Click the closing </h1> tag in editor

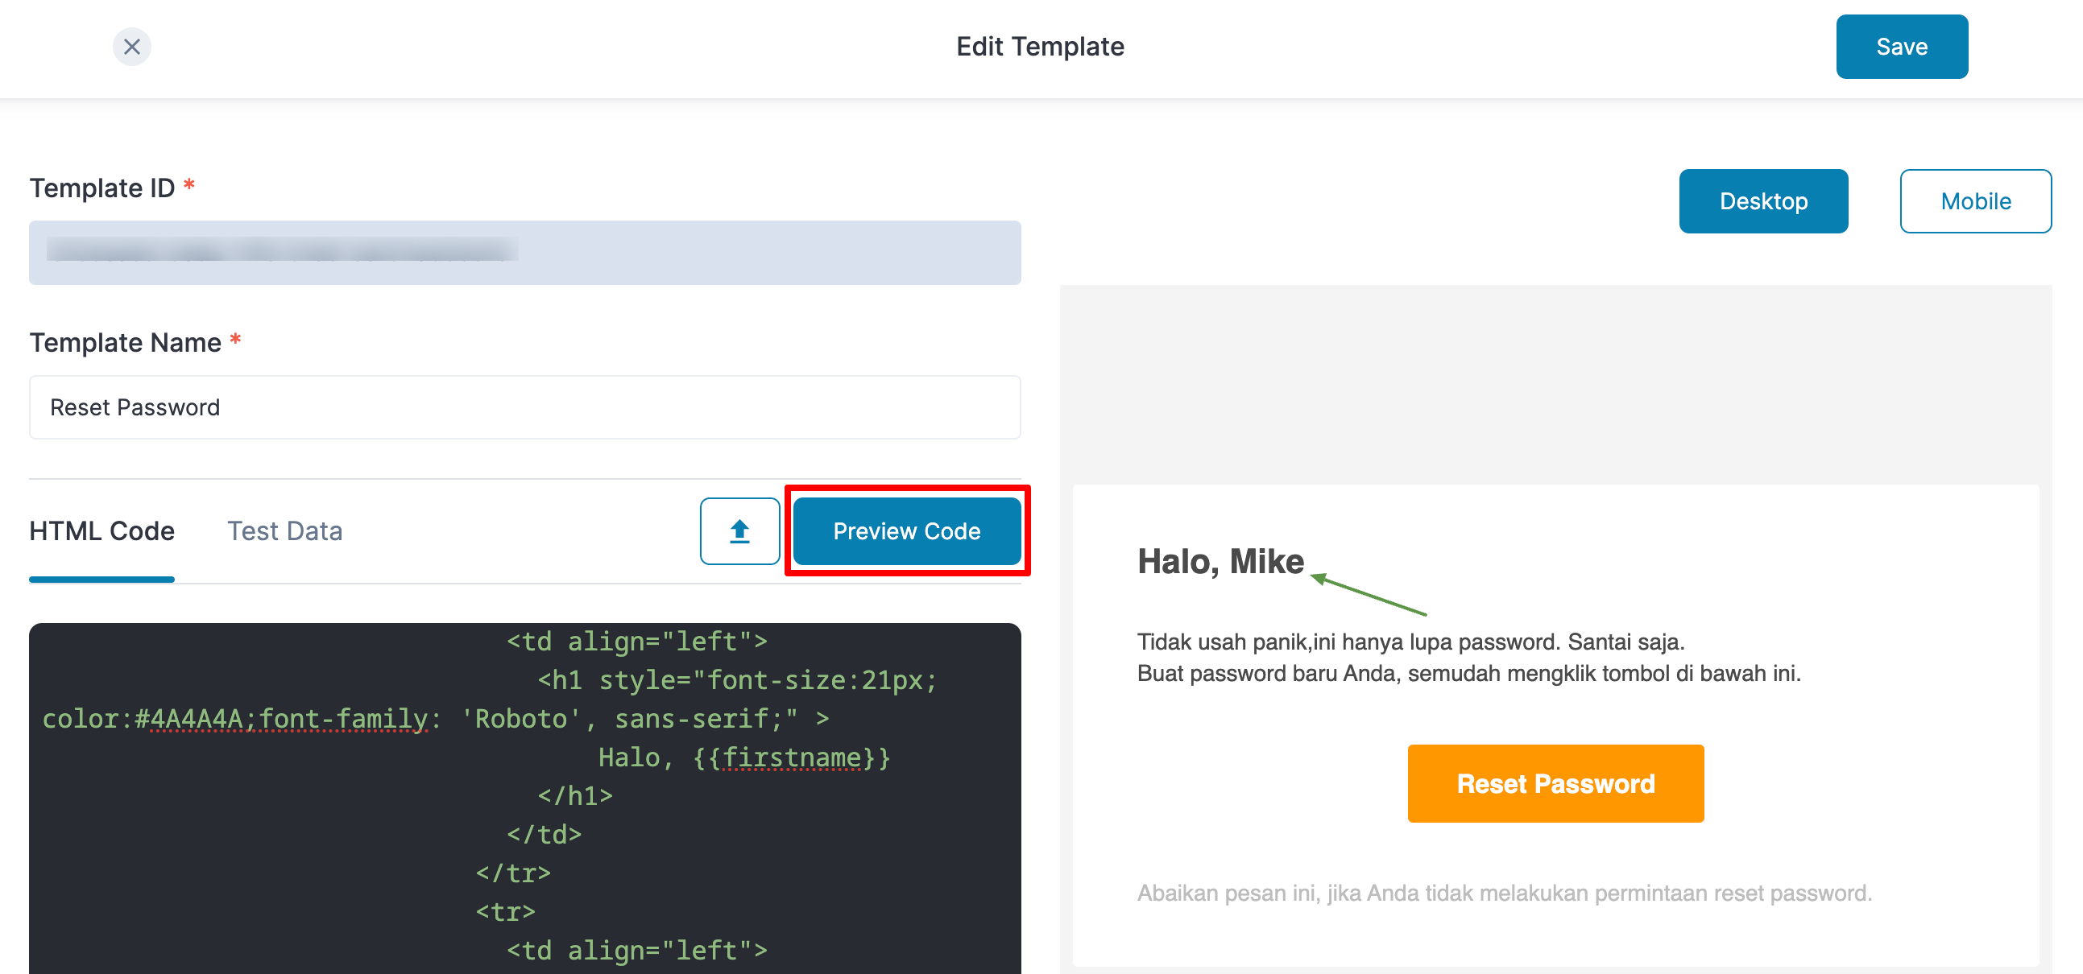point(575,796)
